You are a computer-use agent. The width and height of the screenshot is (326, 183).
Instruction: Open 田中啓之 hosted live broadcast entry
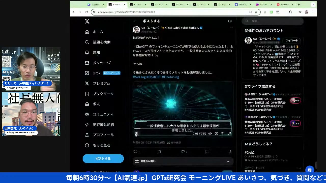point(273,125)
